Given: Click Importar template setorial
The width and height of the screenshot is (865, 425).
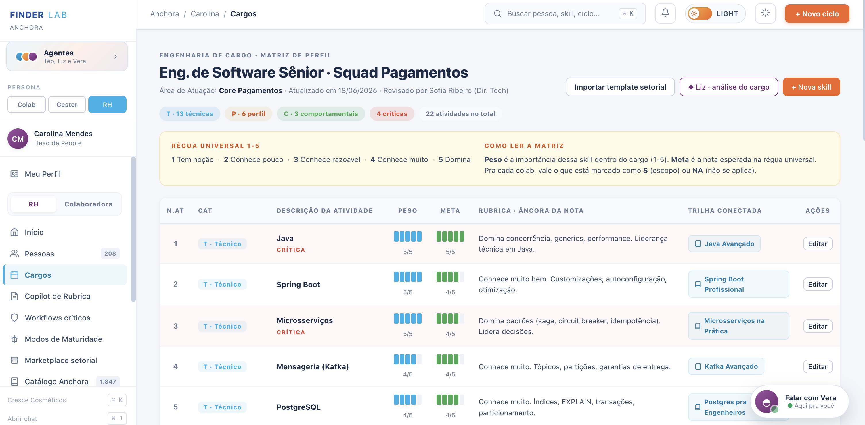Looking at the screenshot, I should (x=620, y=87).
